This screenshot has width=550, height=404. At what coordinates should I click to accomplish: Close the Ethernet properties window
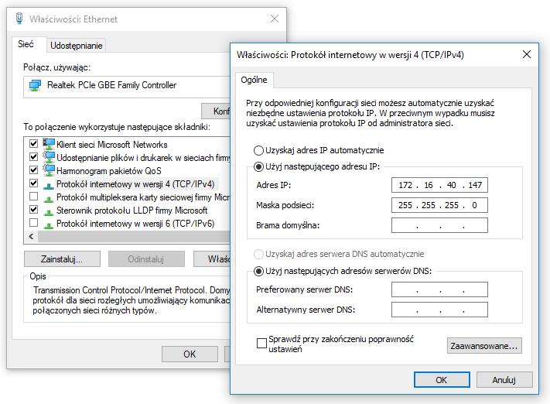tap(275, 19)
